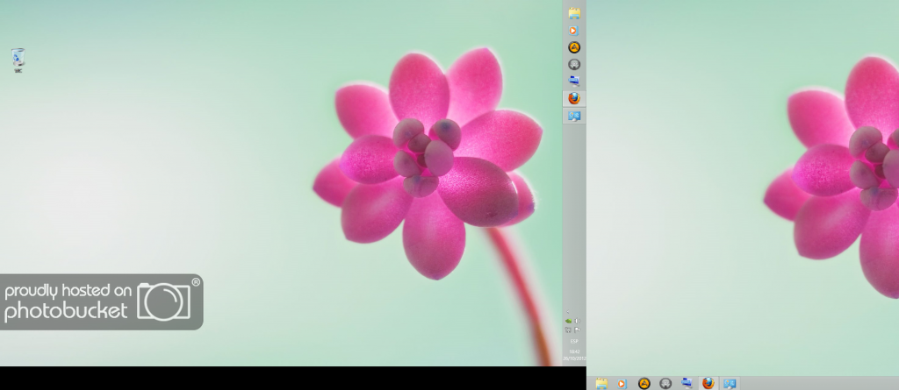
Task: Open the AIMP player icon on the vertical taskbar
Action: [x=574, y=47]
